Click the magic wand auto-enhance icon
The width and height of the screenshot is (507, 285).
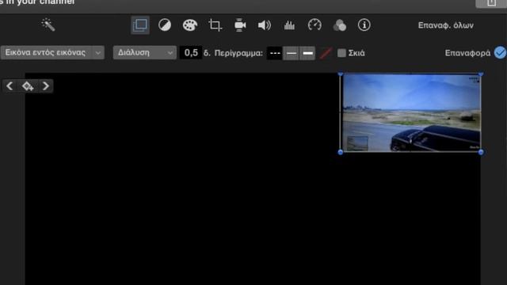tap(48, 25)
